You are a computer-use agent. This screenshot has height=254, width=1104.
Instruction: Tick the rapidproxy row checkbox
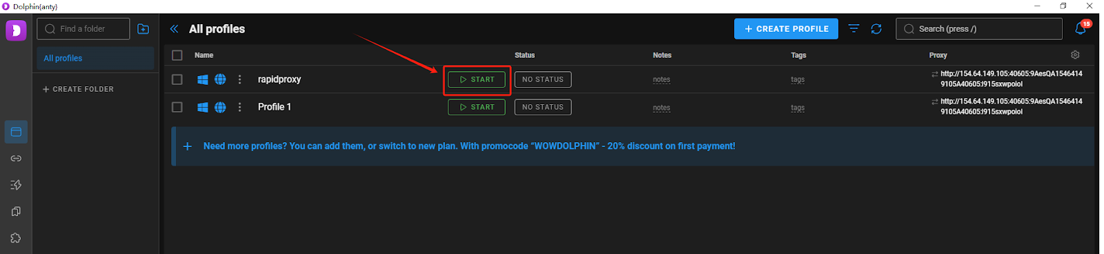[x=177, y=79]
